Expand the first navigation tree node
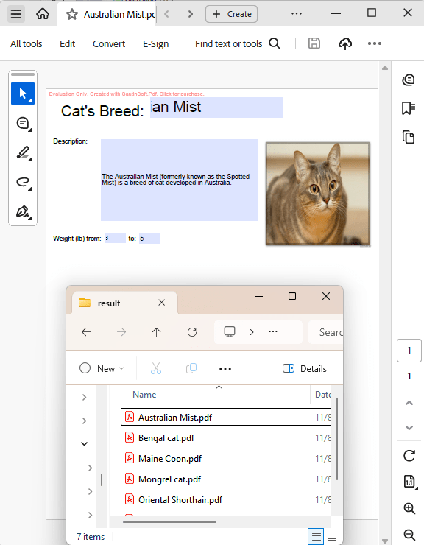Screen dimensions: 424x545 (84, 397)
